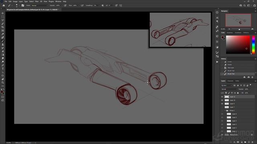Select the Gradient tool
The image size is (257, 144).
coord(3,55)
